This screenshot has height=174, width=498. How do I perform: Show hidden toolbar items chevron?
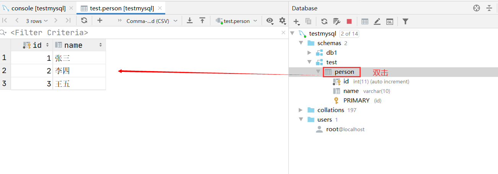[120, 21]
